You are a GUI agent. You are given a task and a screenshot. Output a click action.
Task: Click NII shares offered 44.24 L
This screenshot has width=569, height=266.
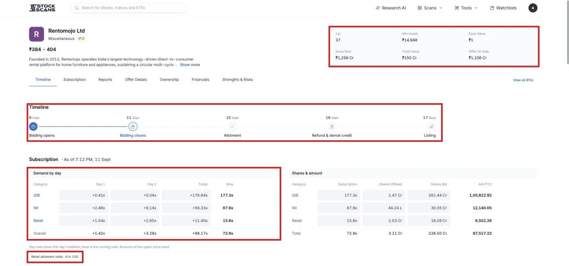click(x=384, y=208)
